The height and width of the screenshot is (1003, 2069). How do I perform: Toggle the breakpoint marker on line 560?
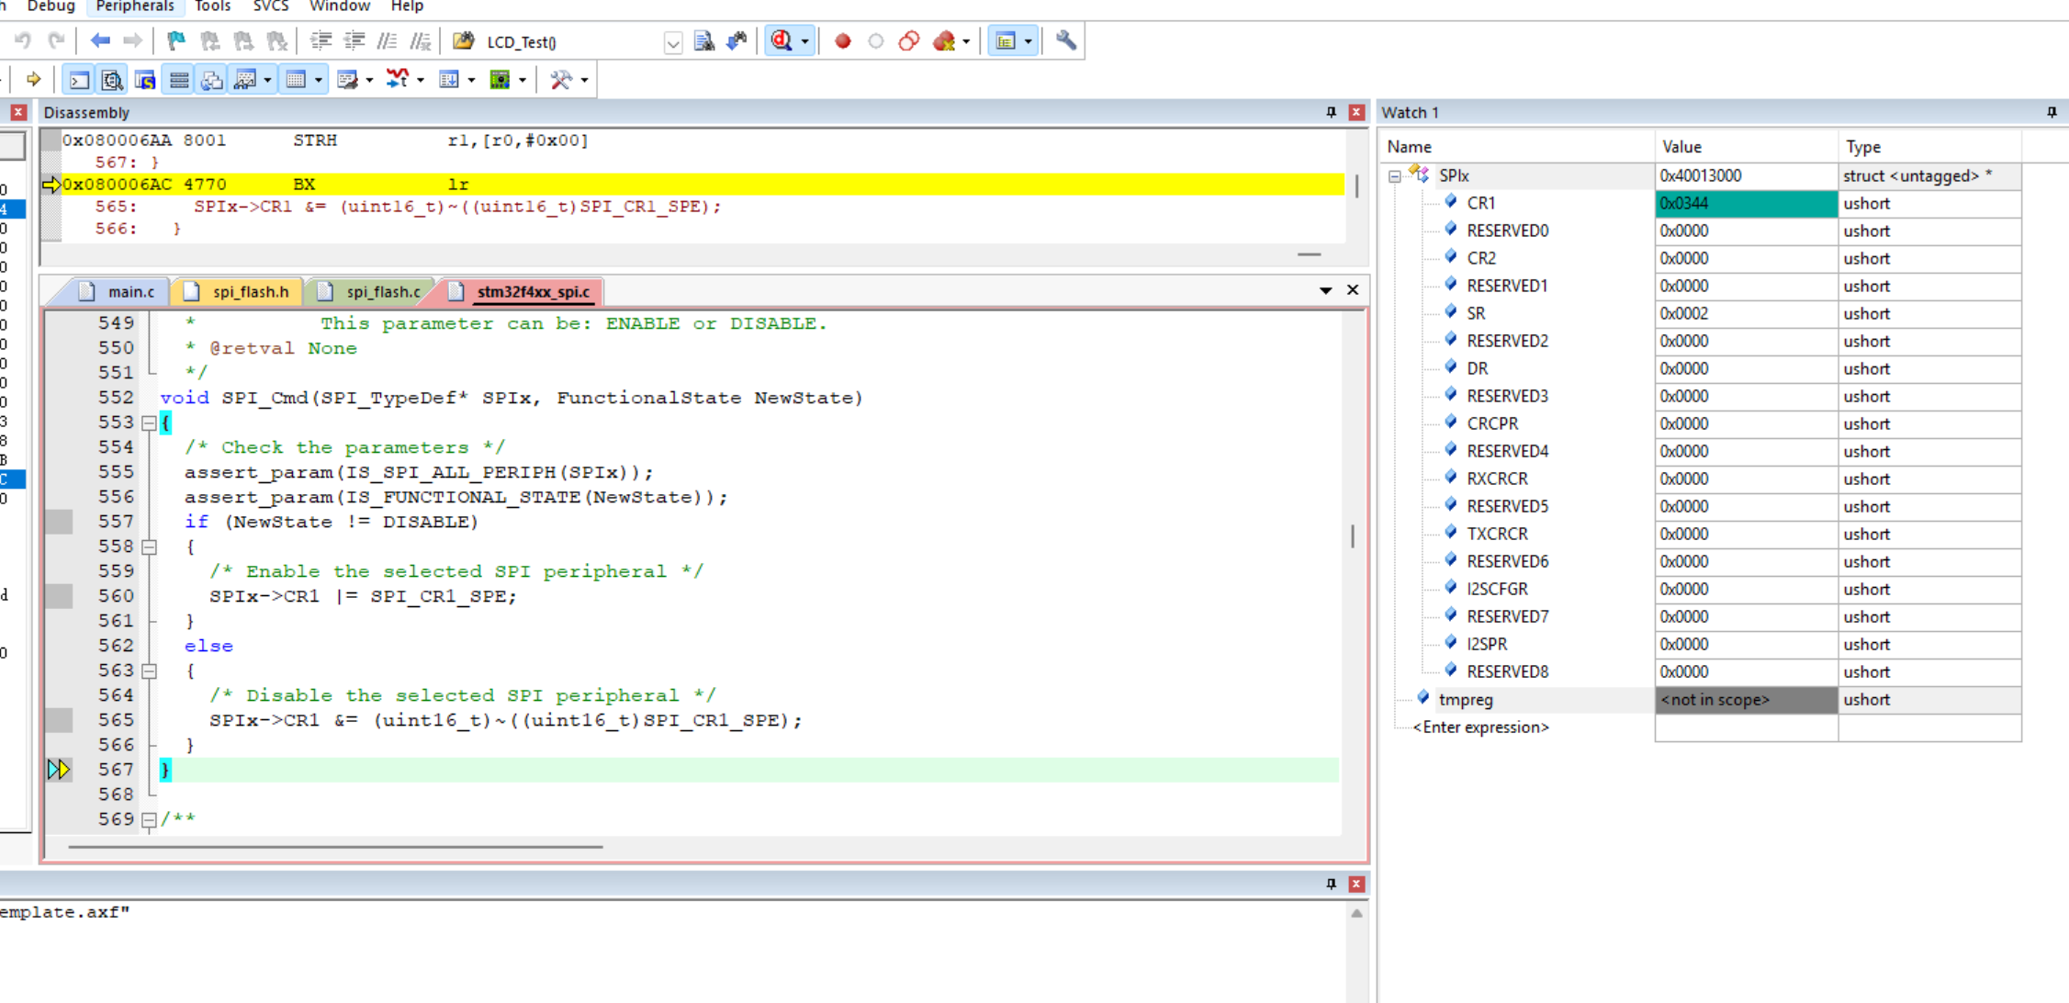pos(60,596)
